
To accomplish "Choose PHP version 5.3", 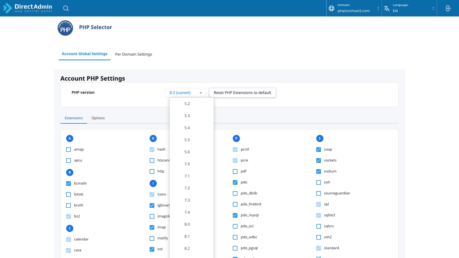I will pyautogui.click(x=192, y=116).
